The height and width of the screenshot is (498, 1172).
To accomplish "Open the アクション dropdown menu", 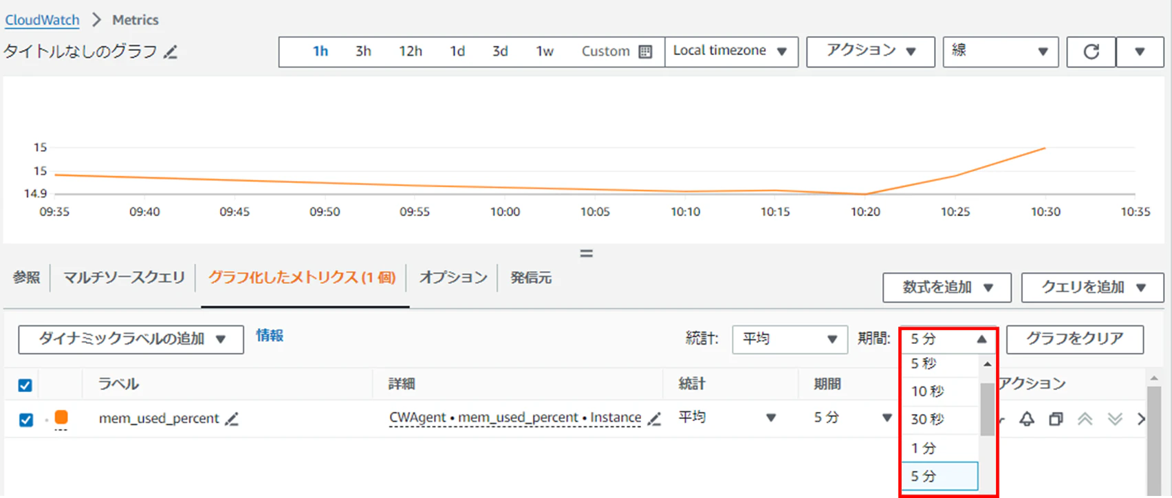I will pyautogui.click(x=870, y=52).
